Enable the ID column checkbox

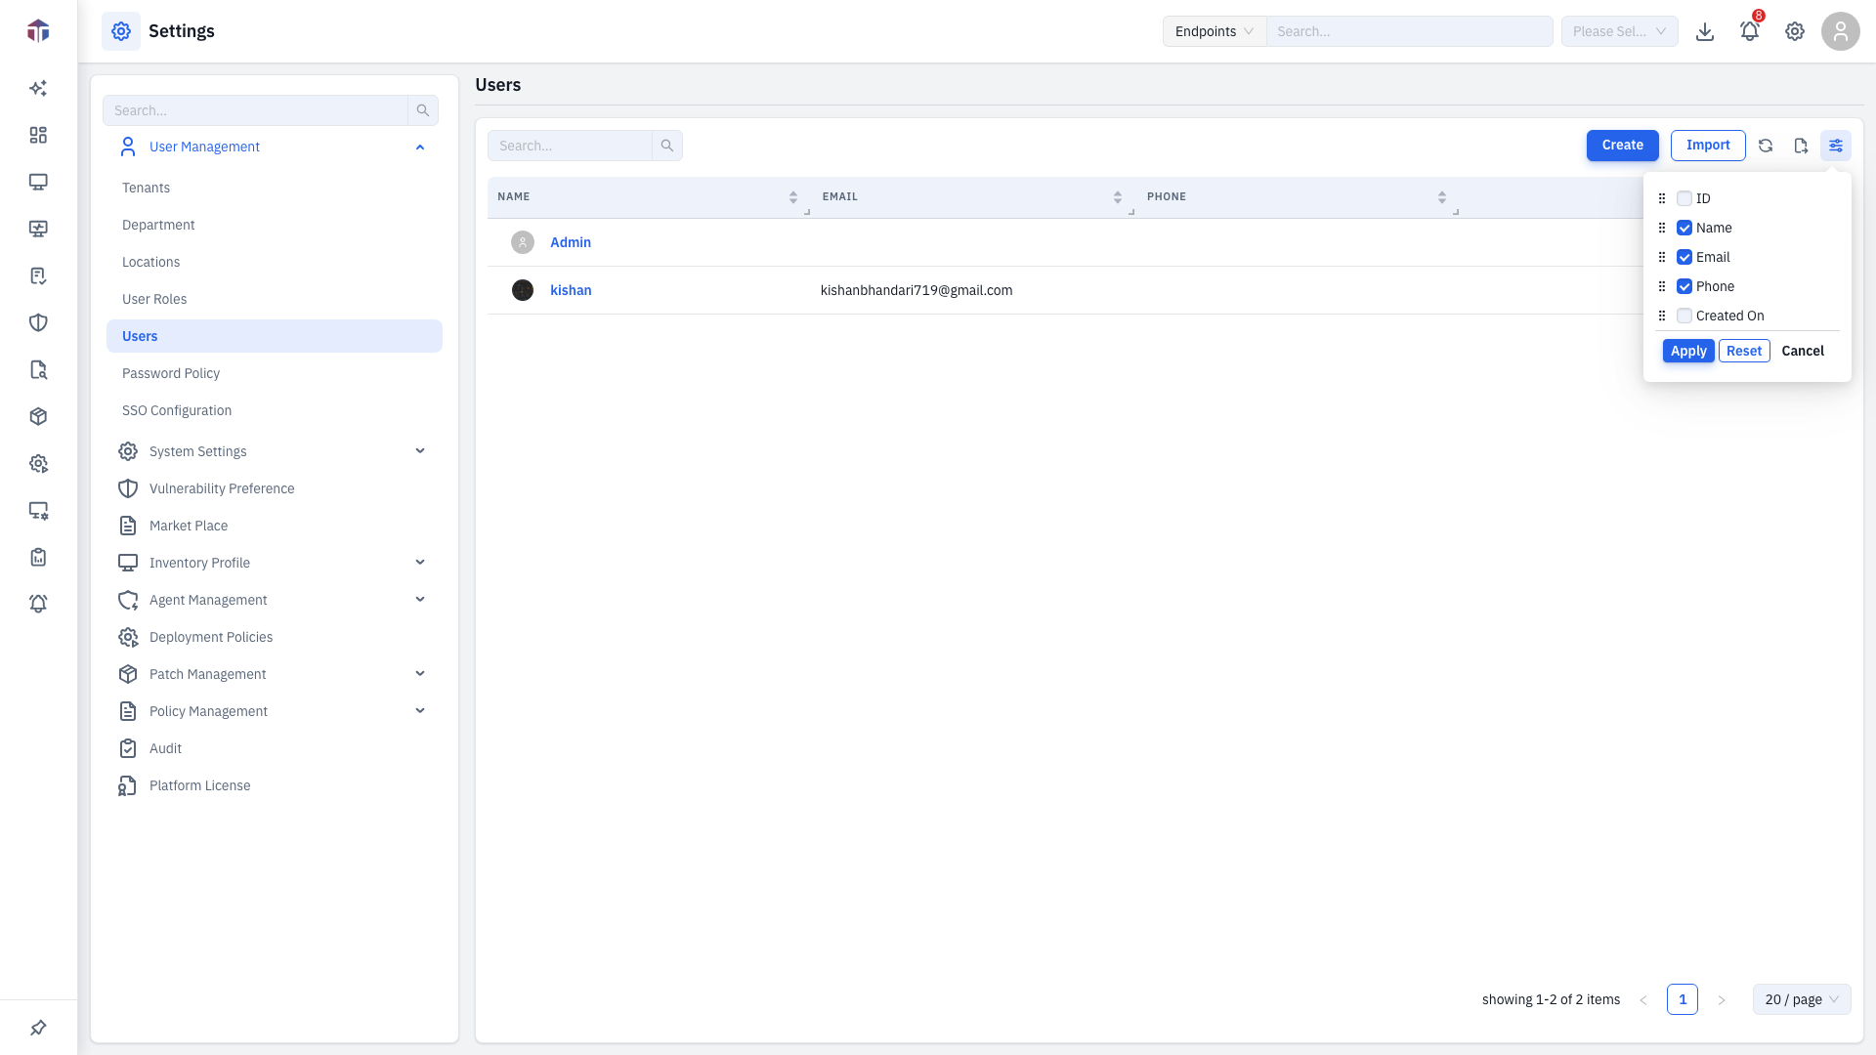tap(1684, 198)
